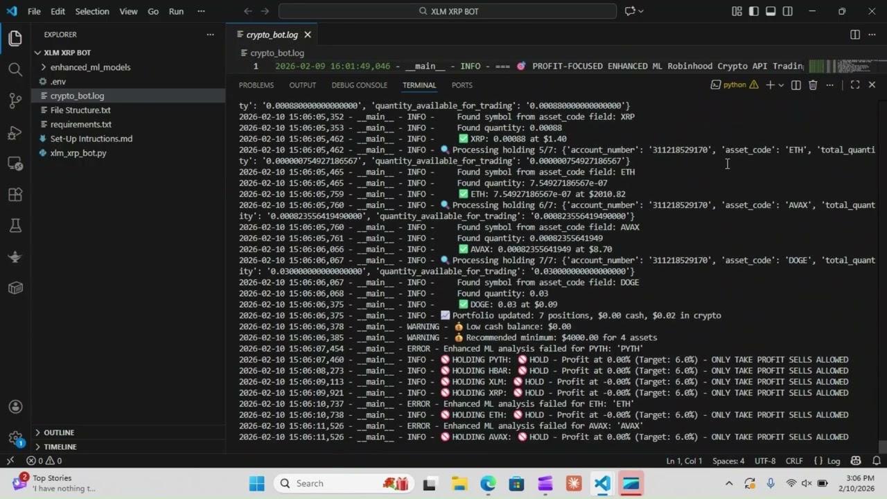887x499 pixels.
Task: Open the Accounts menu in activity bar
Action: click(15, 407)
